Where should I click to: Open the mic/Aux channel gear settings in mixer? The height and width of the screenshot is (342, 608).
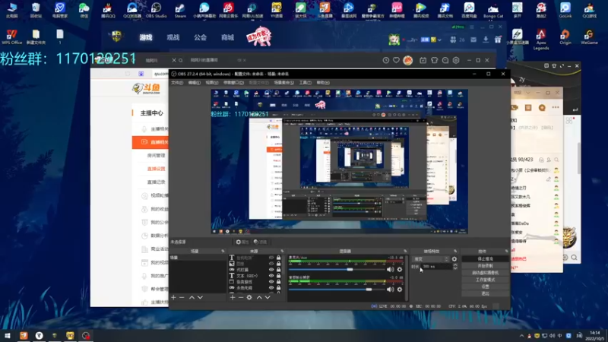pos(400,270)
